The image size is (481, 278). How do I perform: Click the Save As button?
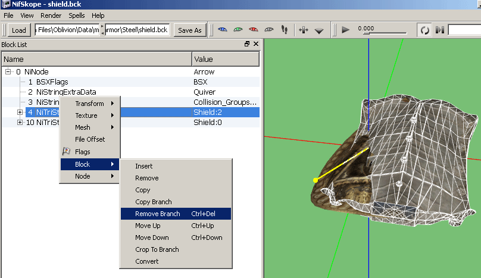tap(189, 30)
